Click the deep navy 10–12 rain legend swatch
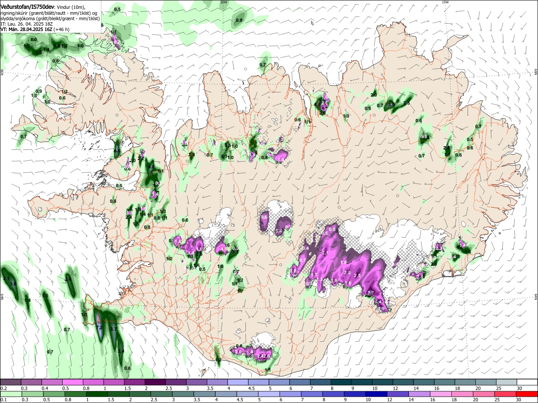 pyautogui.click(x=376, y=394)
